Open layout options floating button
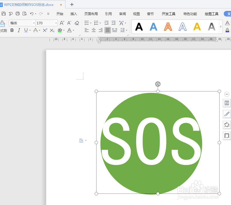Image resolution: width=231 pixels, height=205 pixels. (227, 103)
